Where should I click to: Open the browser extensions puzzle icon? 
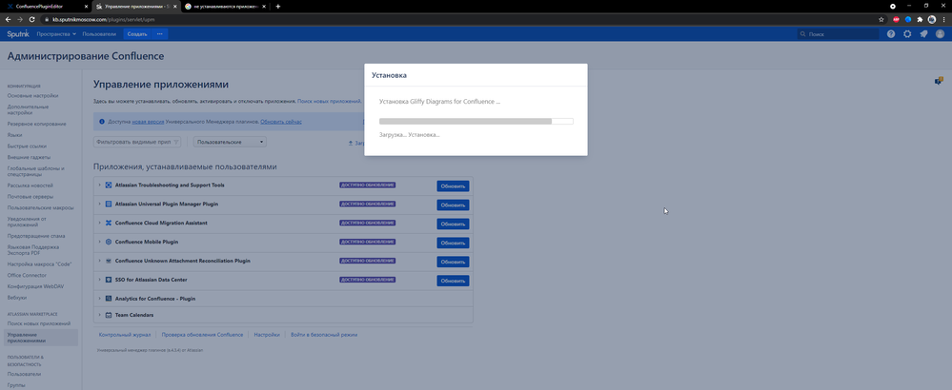[x=920, y=19]
